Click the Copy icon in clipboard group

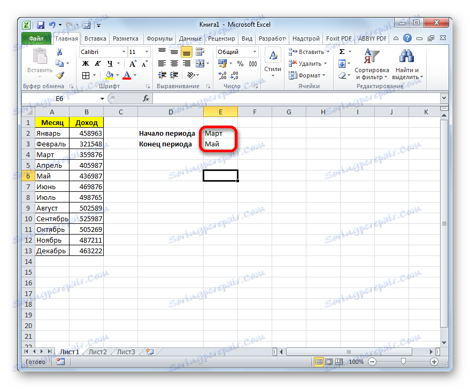pyautogui.click(x=60, y=64)
